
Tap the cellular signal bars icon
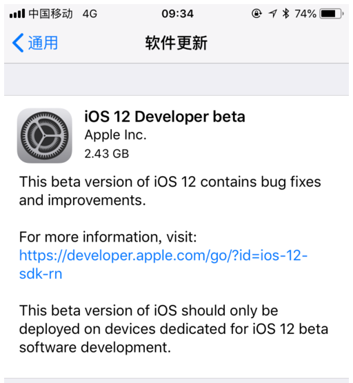17,13
